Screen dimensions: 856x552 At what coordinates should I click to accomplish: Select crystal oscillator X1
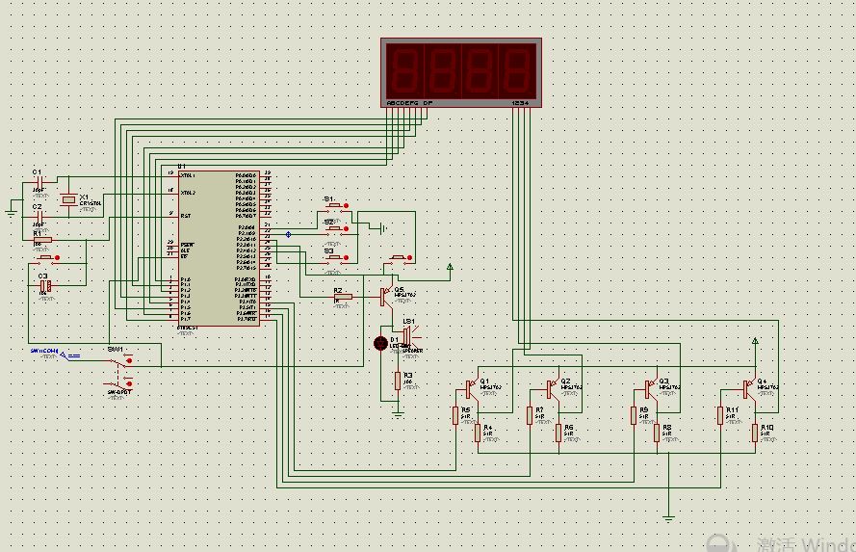click(x=67, y=199)
